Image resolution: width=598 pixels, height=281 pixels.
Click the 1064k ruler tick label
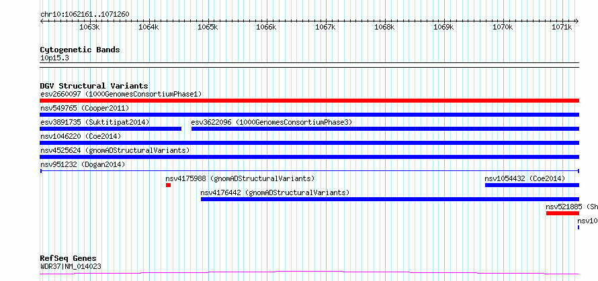click(148, 27)
